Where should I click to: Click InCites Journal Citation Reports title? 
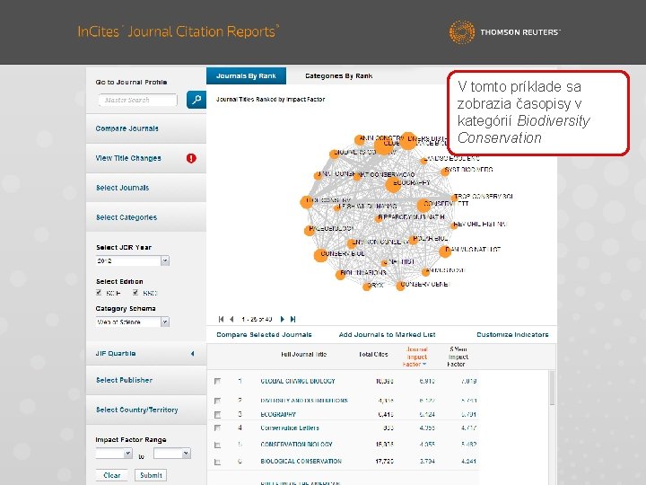(179, 31)
